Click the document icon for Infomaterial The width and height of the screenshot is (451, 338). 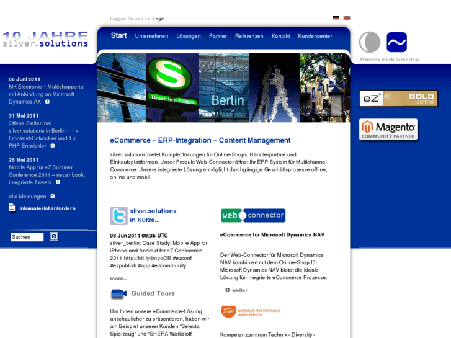click(12, 207)
